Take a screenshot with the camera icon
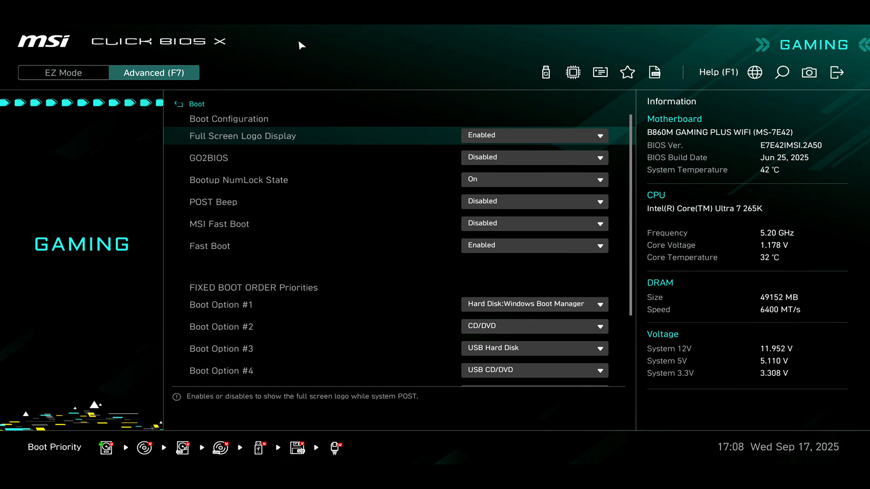The width and height of the screenshot is (870, 489). coord(809,72)
